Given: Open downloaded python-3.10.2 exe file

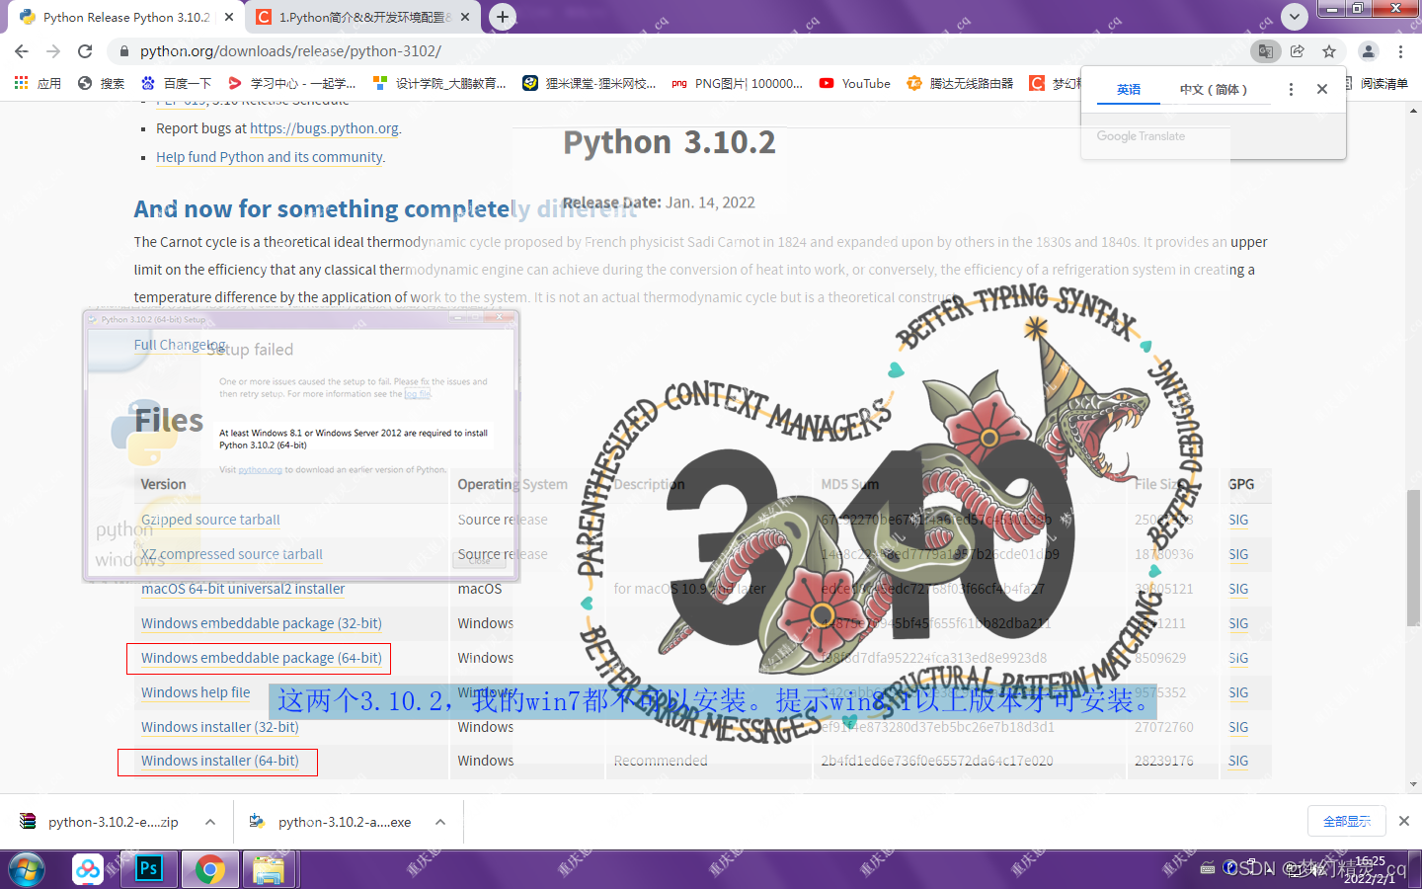Looking at the screenshot, I should tap(330, 822).
